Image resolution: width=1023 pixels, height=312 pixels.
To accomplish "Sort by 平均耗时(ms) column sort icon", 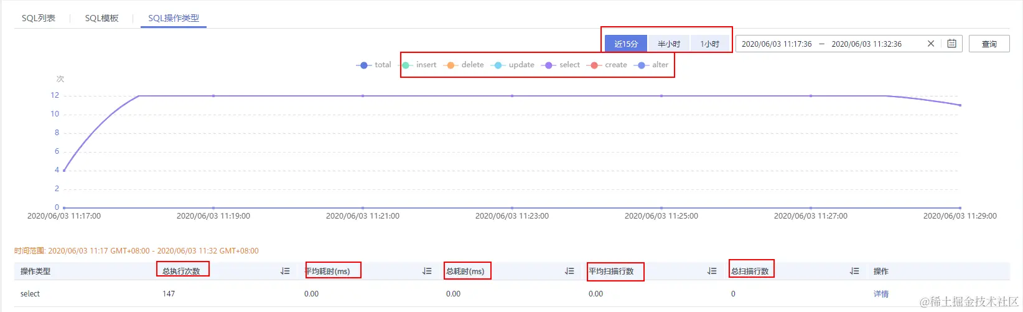I will pos(427,271).
